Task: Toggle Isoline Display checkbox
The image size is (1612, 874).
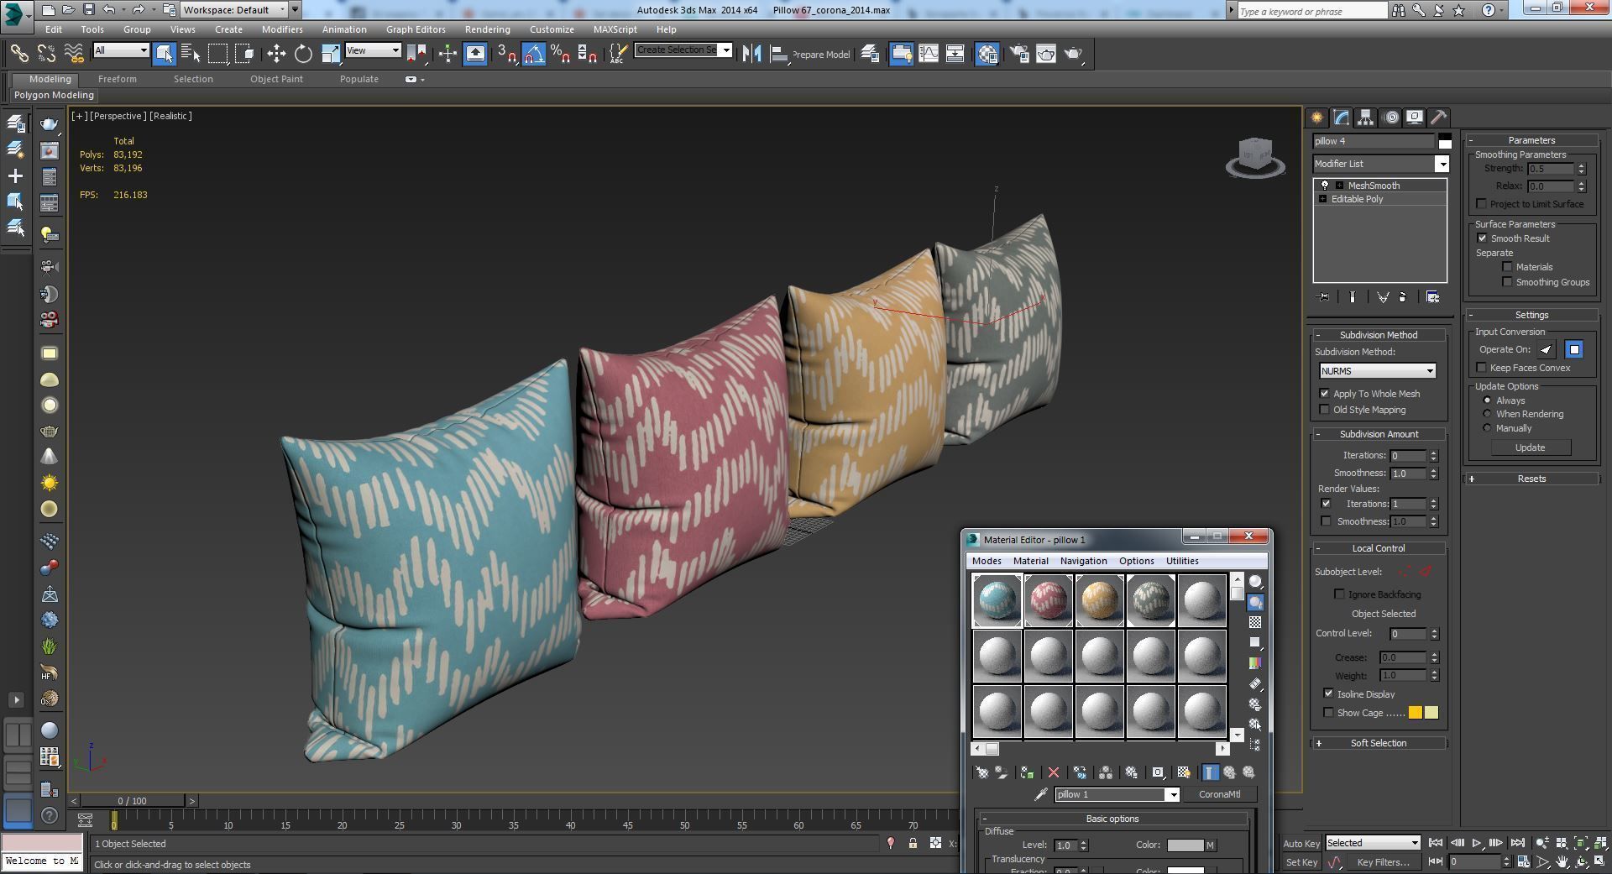Action: pos(1328,693)
